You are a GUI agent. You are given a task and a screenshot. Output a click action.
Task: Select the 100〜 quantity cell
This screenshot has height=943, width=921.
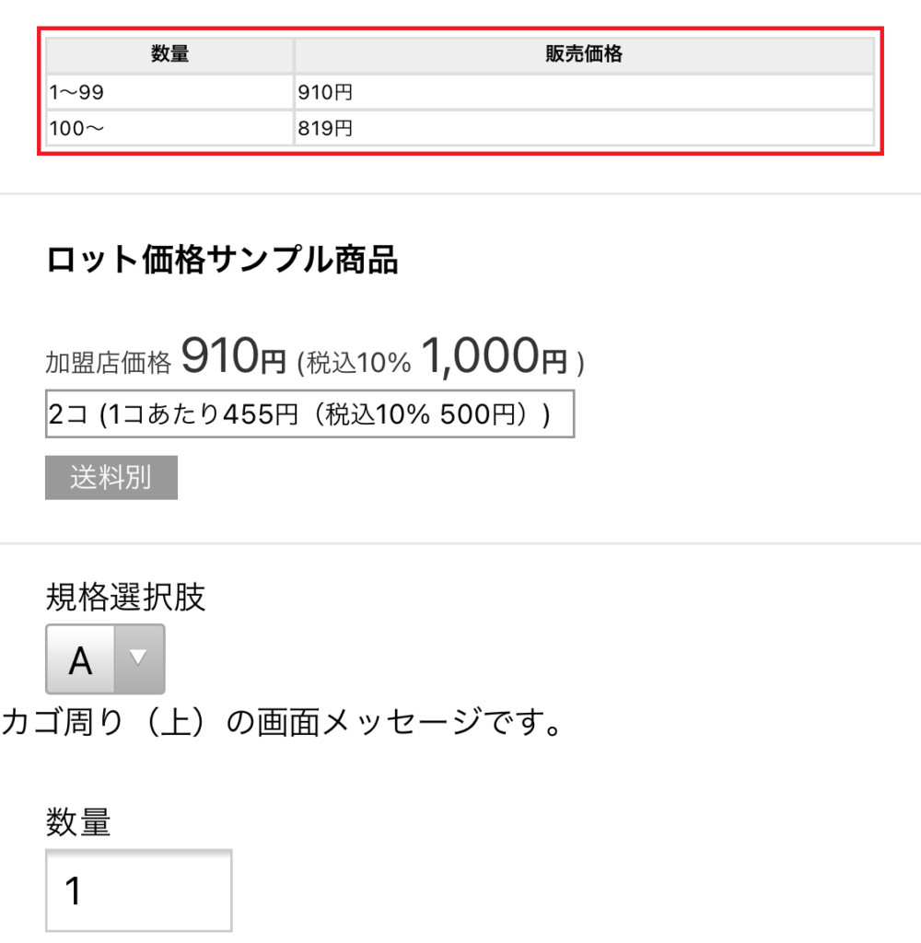170,129
